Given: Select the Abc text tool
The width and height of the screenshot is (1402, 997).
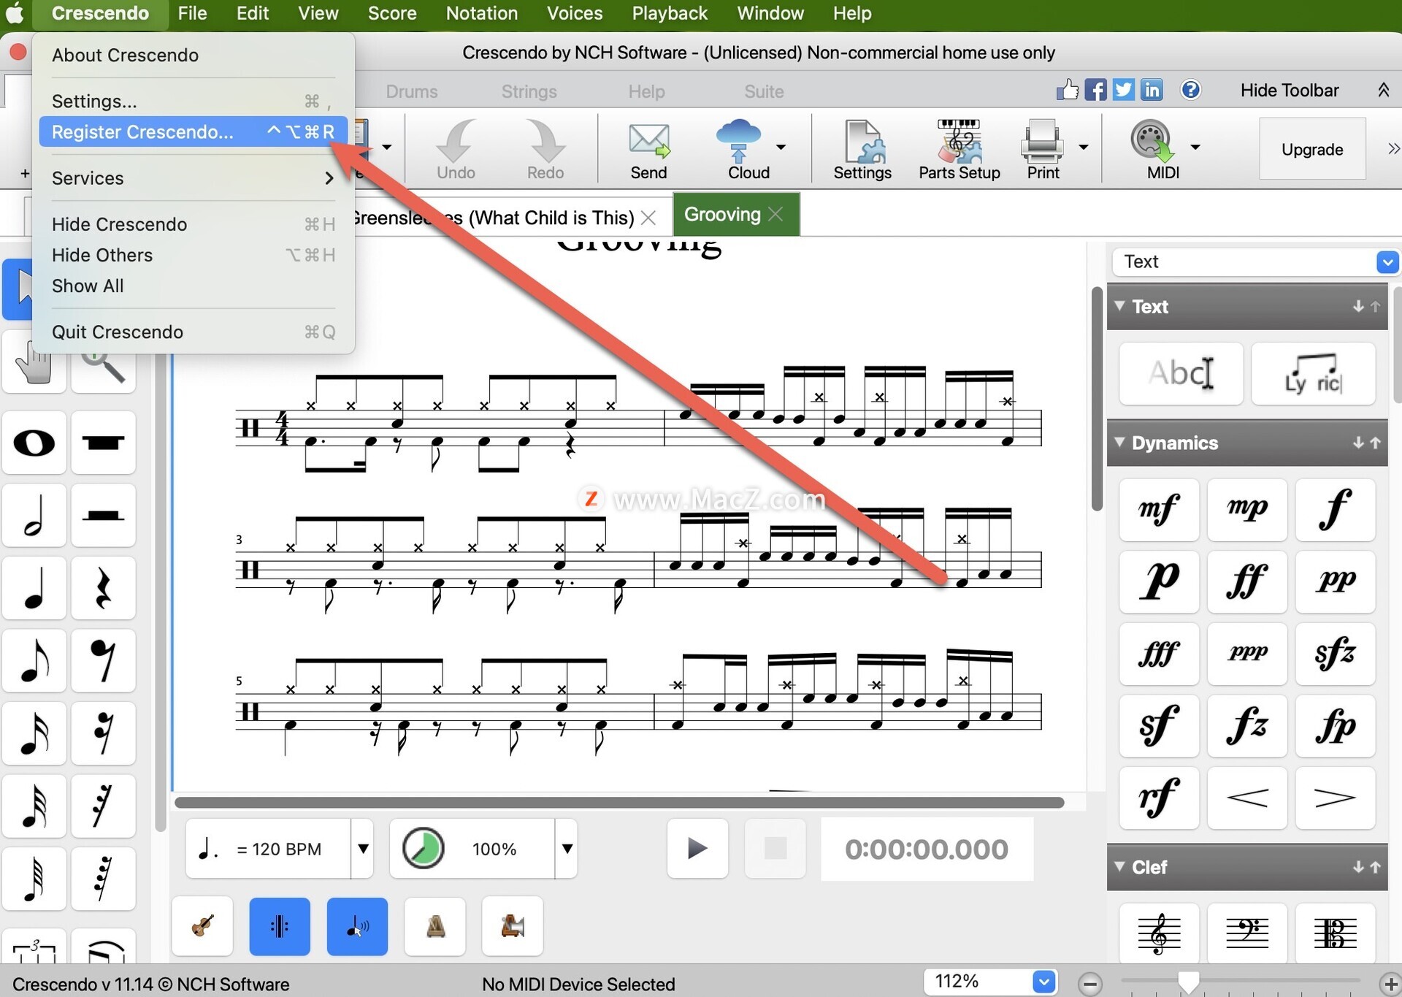Looking at the screenshot, I should point(1181,373).
